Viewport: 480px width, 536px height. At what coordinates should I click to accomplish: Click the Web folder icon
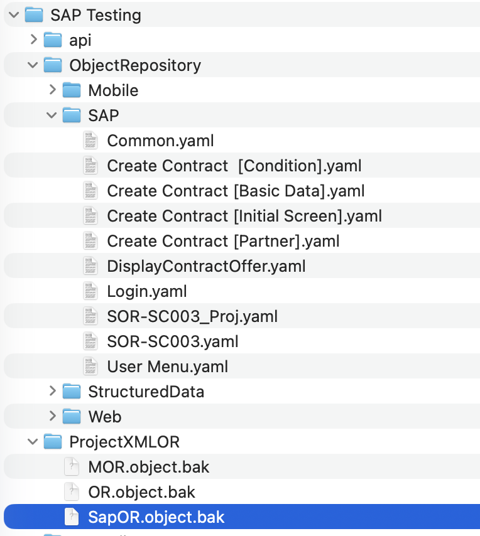pyautogui.click(x=72, y=416)
